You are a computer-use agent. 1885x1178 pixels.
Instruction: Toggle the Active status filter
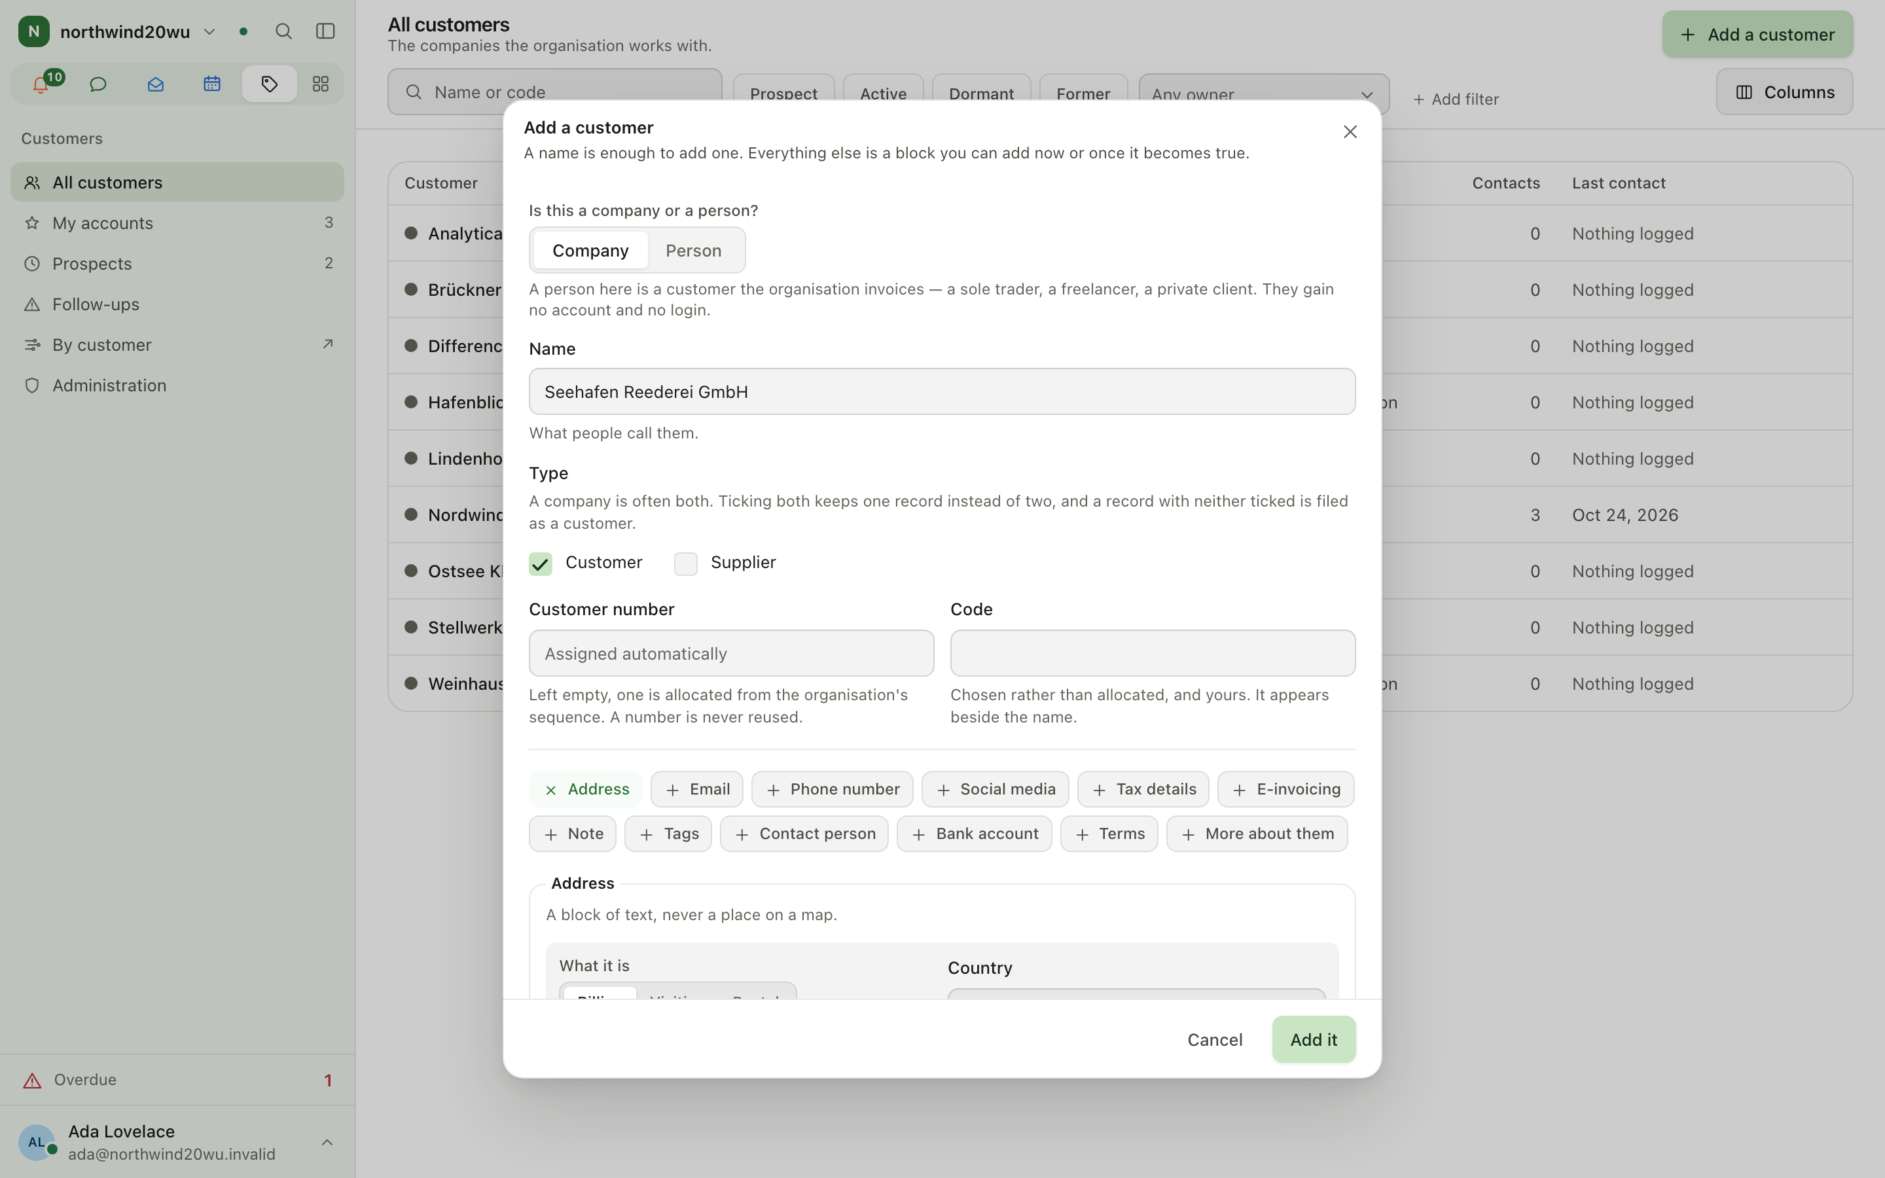click(884, 94)
